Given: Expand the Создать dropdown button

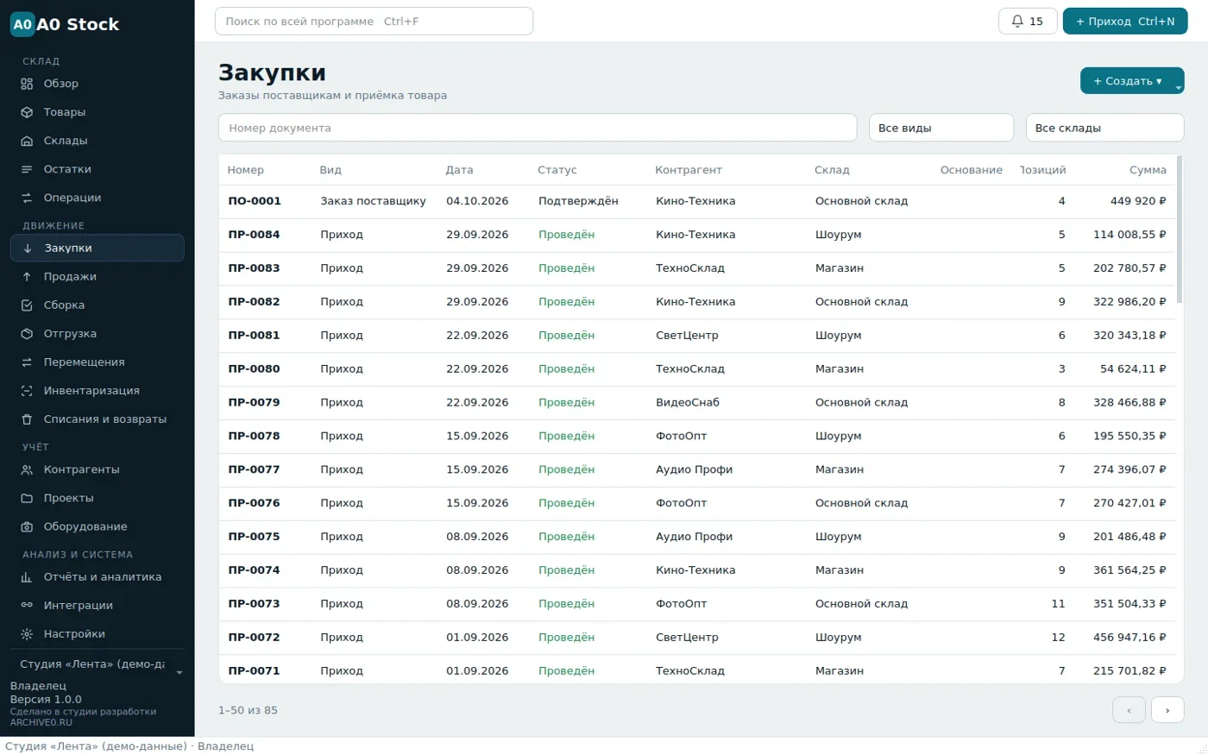Looking at the screenshot, I should tap(1132, 81).
